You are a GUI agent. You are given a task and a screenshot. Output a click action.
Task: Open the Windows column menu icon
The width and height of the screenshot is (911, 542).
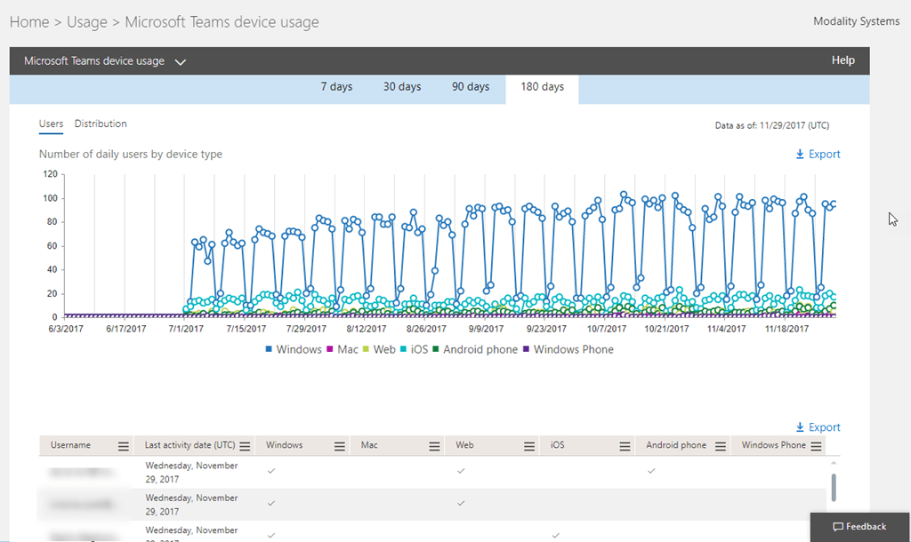coord(340,446)
